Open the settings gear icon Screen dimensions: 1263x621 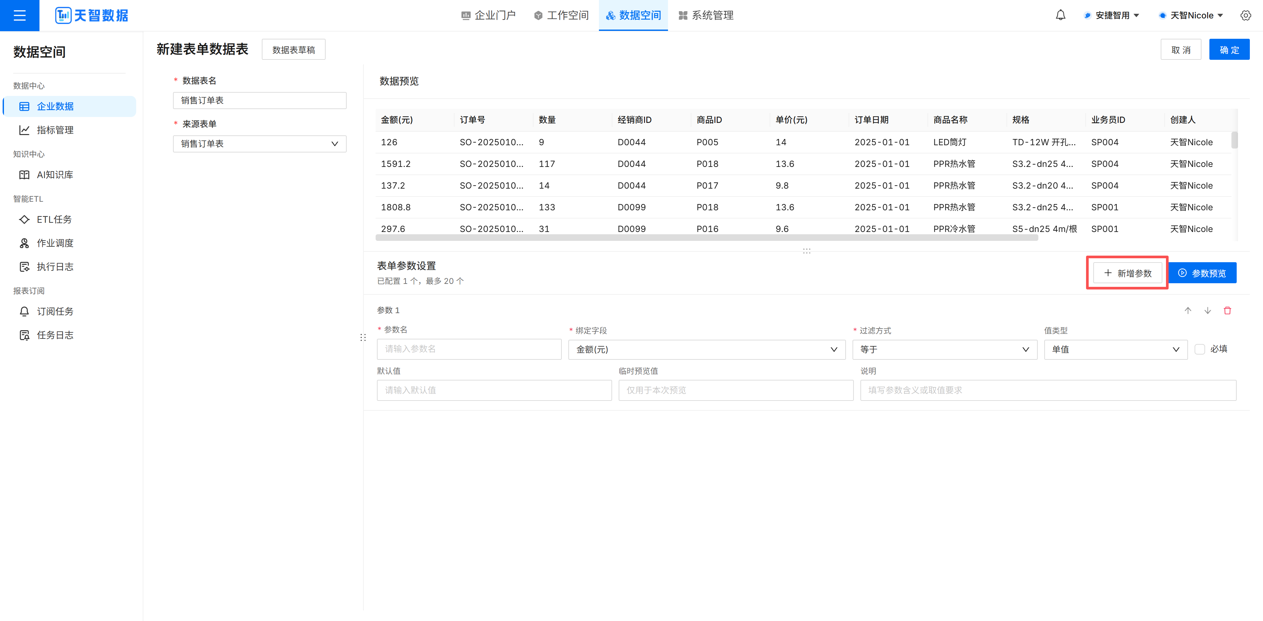click(1245, 15)
